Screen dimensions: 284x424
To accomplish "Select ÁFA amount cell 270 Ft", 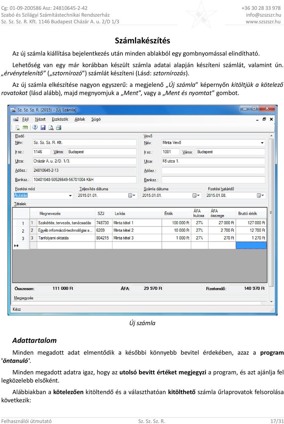I will coord(222,238).
